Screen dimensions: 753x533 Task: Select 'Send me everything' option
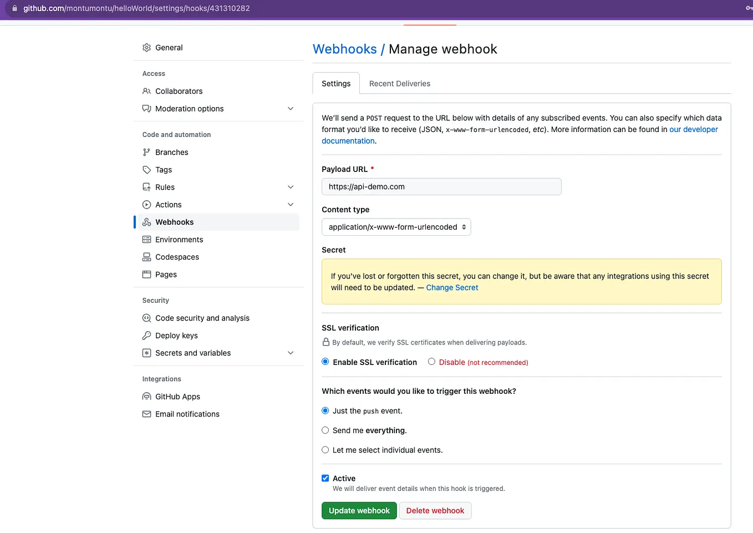click(x=325, y=430)
